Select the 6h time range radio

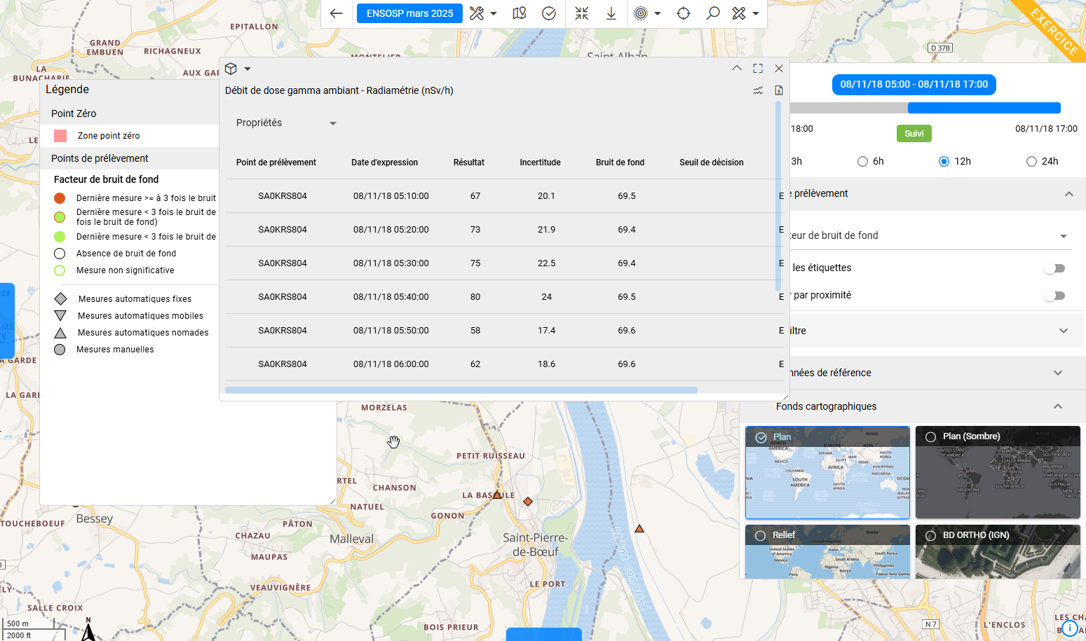(x=863, y=162)
